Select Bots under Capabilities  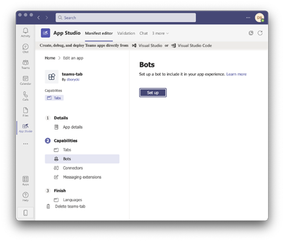[82, 159]
